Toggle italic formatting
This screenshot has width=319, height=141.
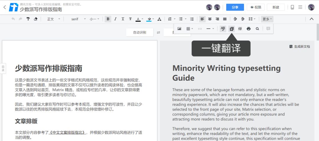click(115, 19)
